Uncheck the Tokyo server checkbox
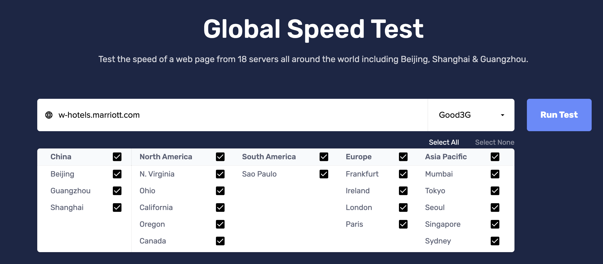This screenshot has height=264, width=603. pos(495,191)
